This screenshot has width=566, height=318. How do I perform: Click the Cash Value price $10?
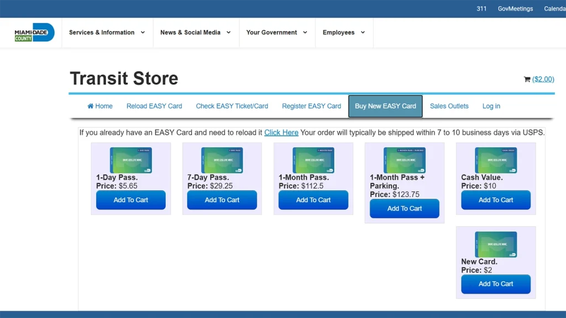tap(490, 186)
